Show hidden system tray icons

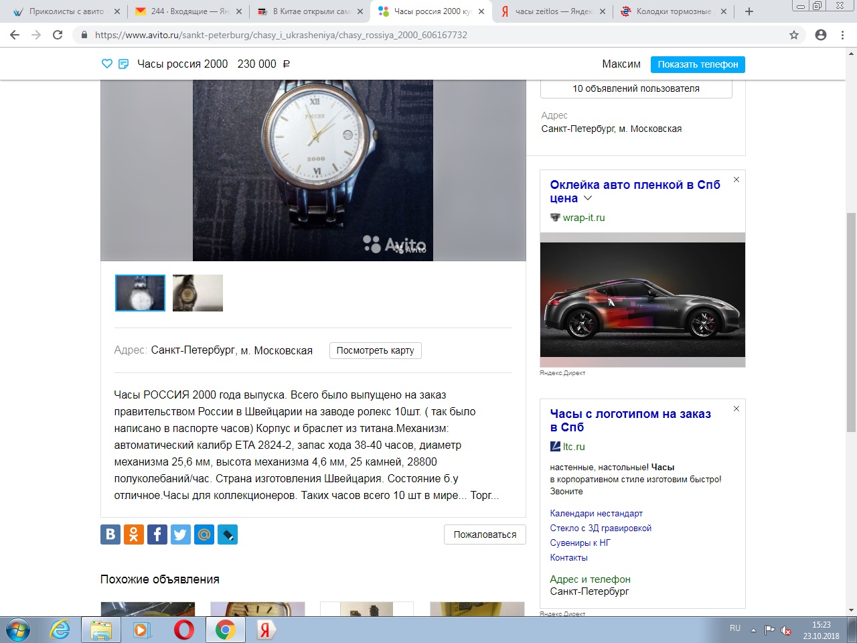753,630
